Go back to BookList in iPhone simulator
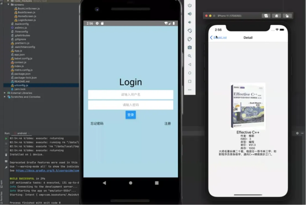This screenshot has width=306, height=205. click(218, 38)
